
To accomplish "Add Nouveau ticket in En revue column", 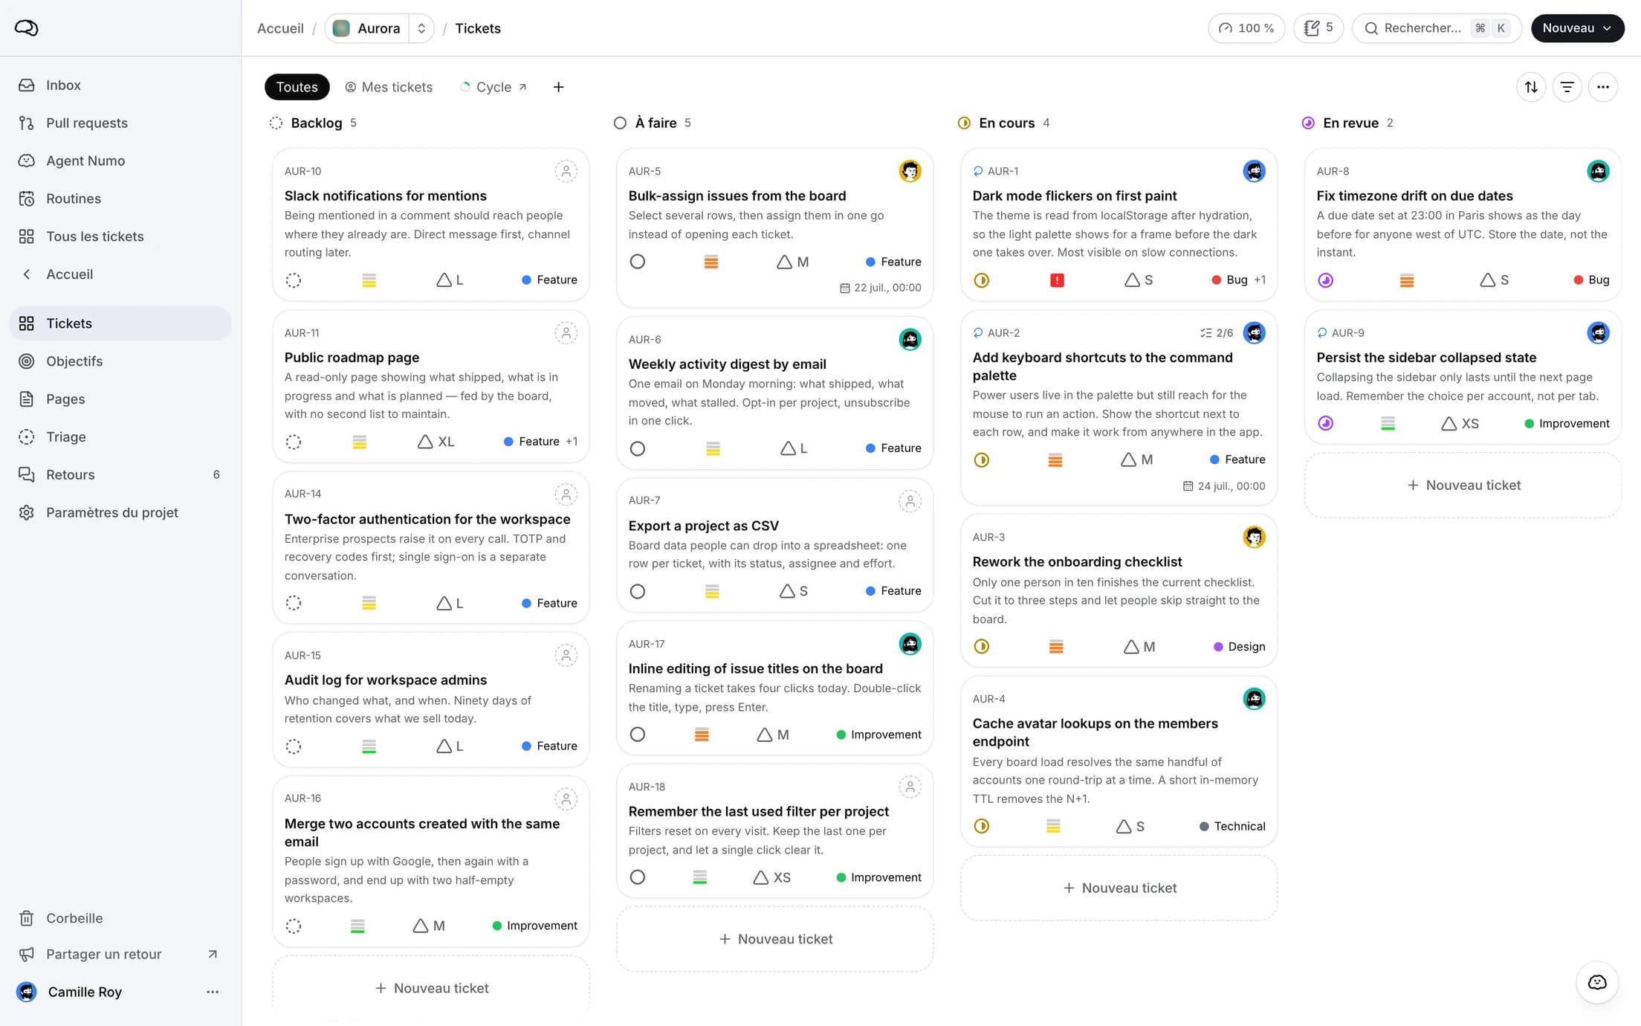I will click(x=1463, y=485).
